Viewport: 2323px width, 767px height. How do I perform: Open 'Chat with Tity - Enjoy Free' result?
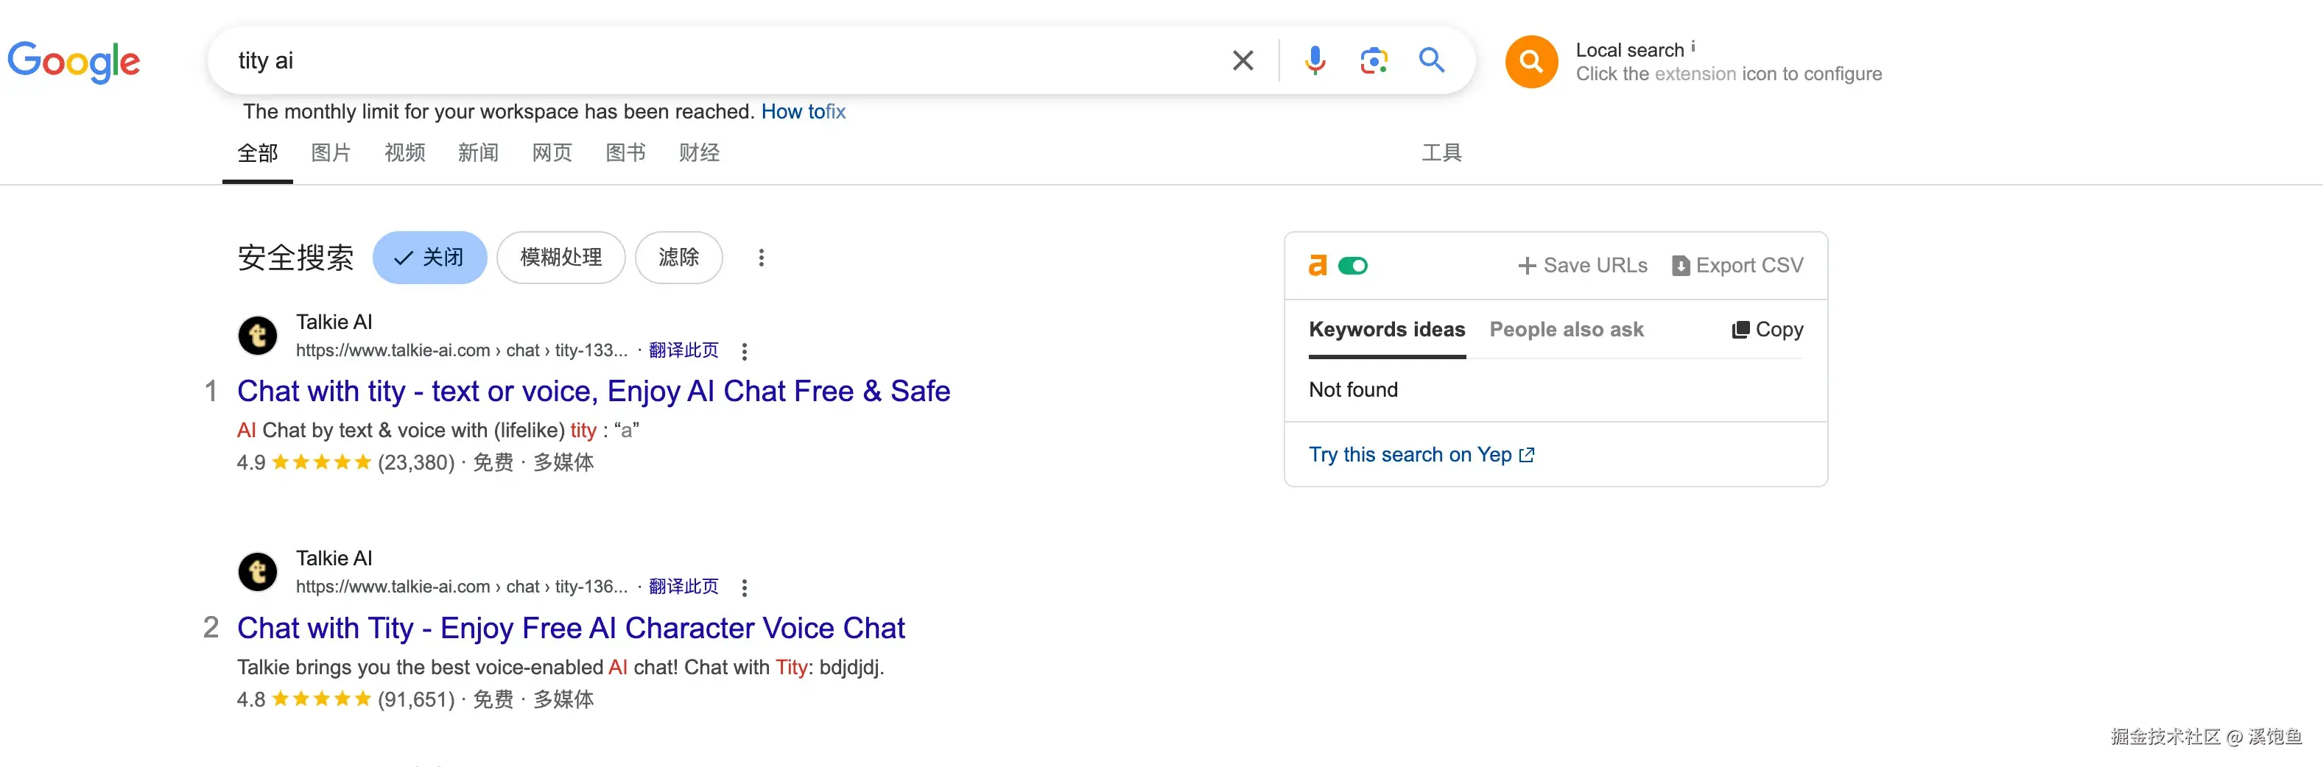[570, 628]
